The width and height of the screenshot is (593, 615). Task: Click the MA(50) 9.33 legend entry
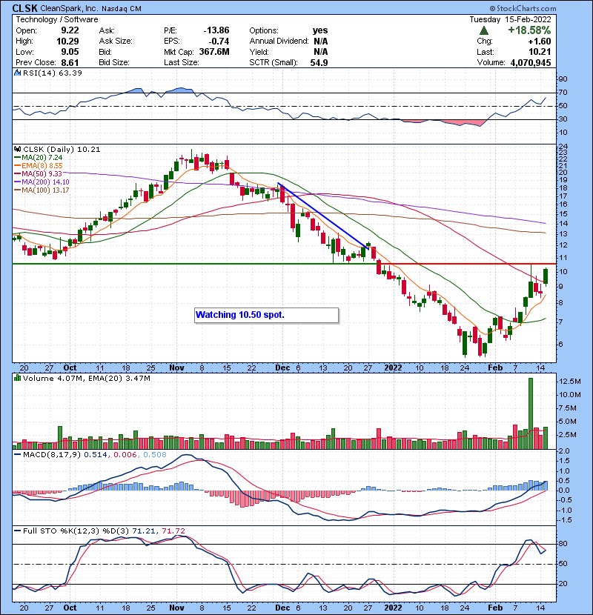[39, 173]
